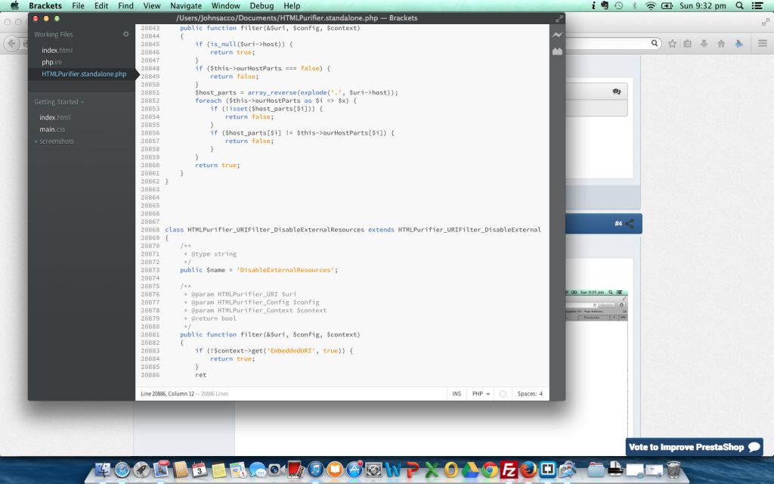This screenshot has width=774, height=484.
Task: Open Notification Center from the menu bar
Action: (757, 5)
